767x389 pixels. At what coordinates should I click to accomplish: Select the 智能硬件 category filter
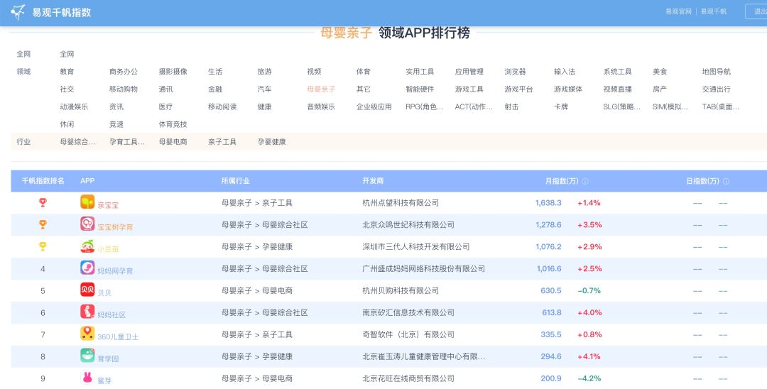pyautogui.click(x=420, y=89)
